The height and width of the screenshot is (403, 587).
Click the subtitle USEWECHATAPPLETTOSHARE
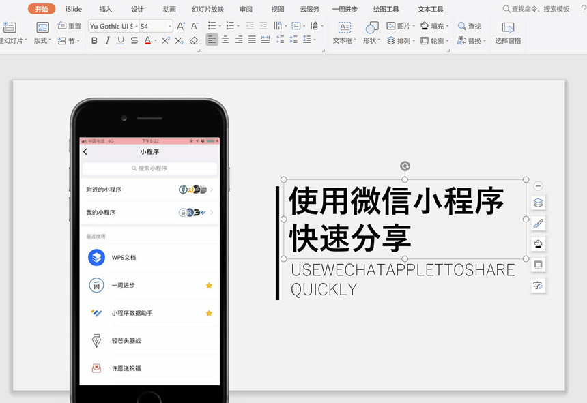pyautogui.click(x=403, y=270)
